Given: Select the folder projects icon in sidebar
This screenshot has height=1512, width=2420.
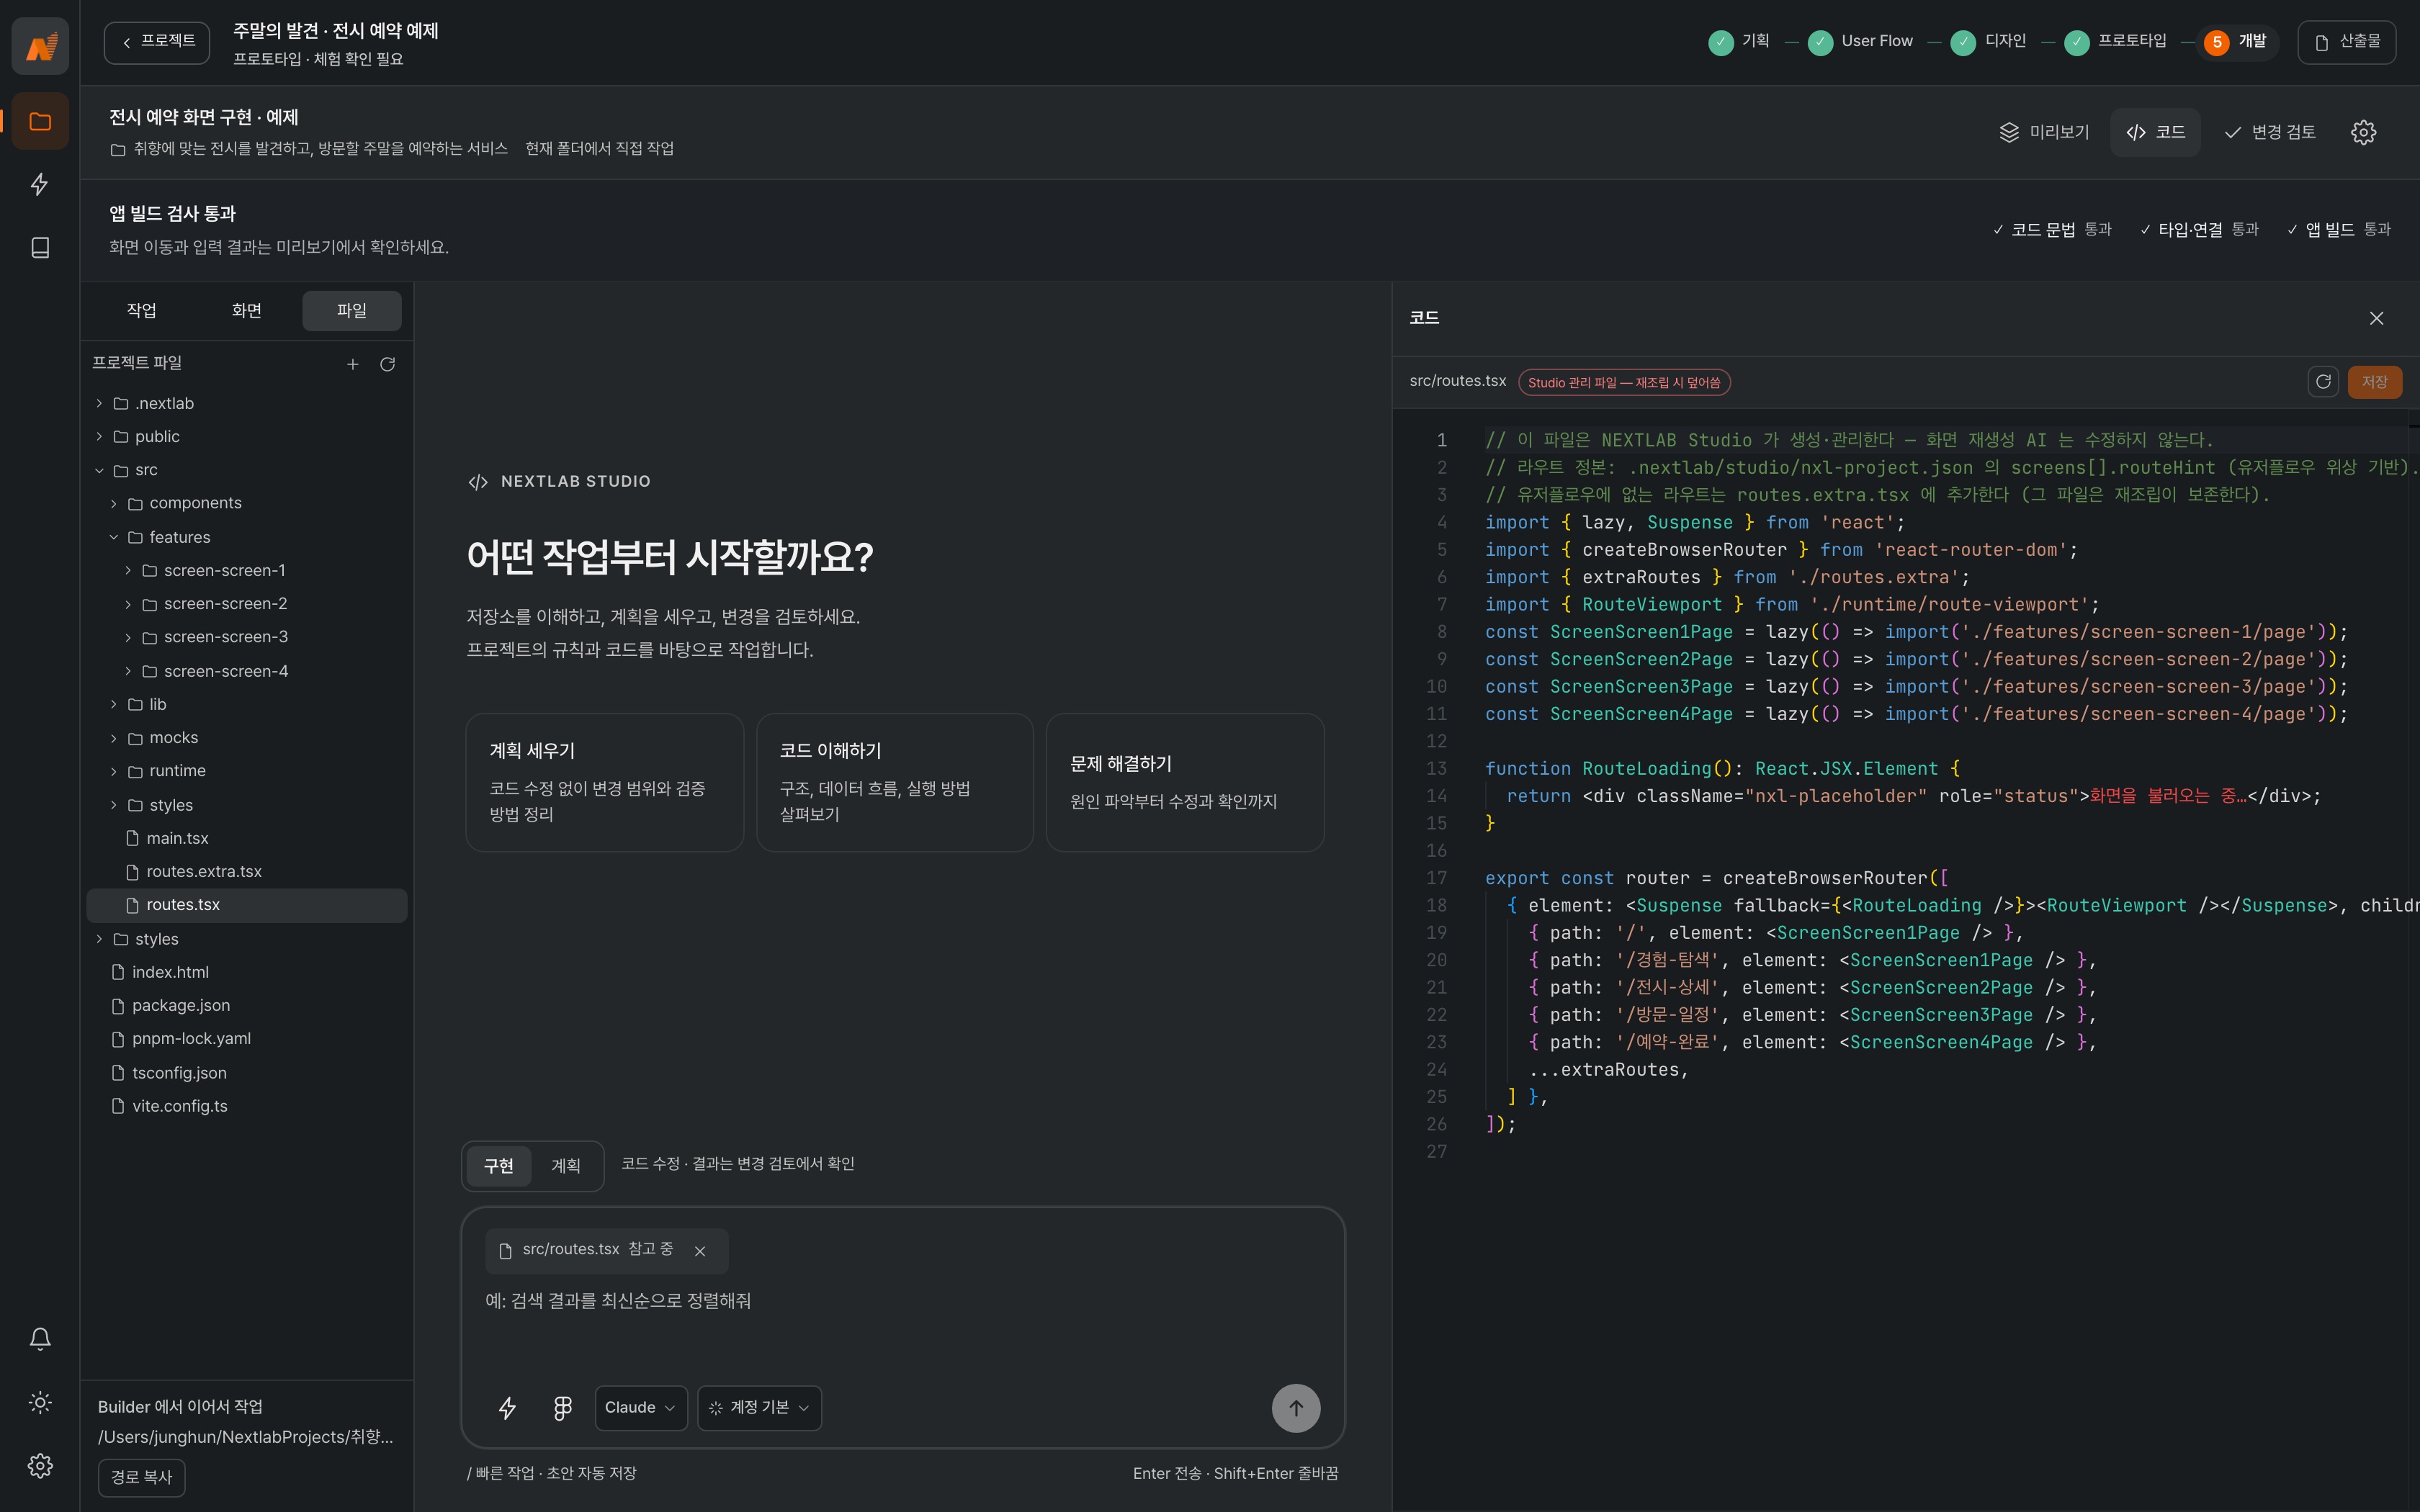Looking at the screenshot, I should pos(40,121).
